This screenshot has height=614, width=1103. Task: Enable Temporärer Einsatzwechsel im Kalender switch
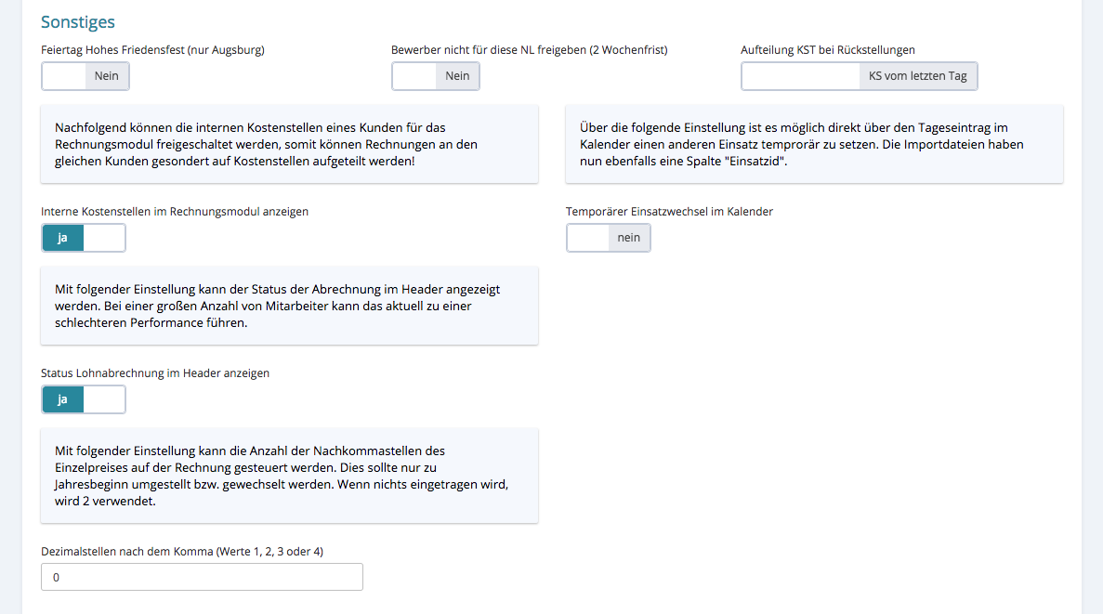click(x=609, y=238)
